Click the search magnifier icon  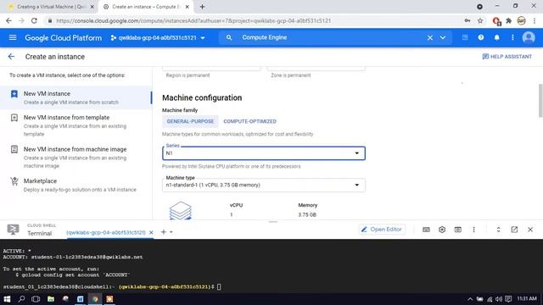229,37
